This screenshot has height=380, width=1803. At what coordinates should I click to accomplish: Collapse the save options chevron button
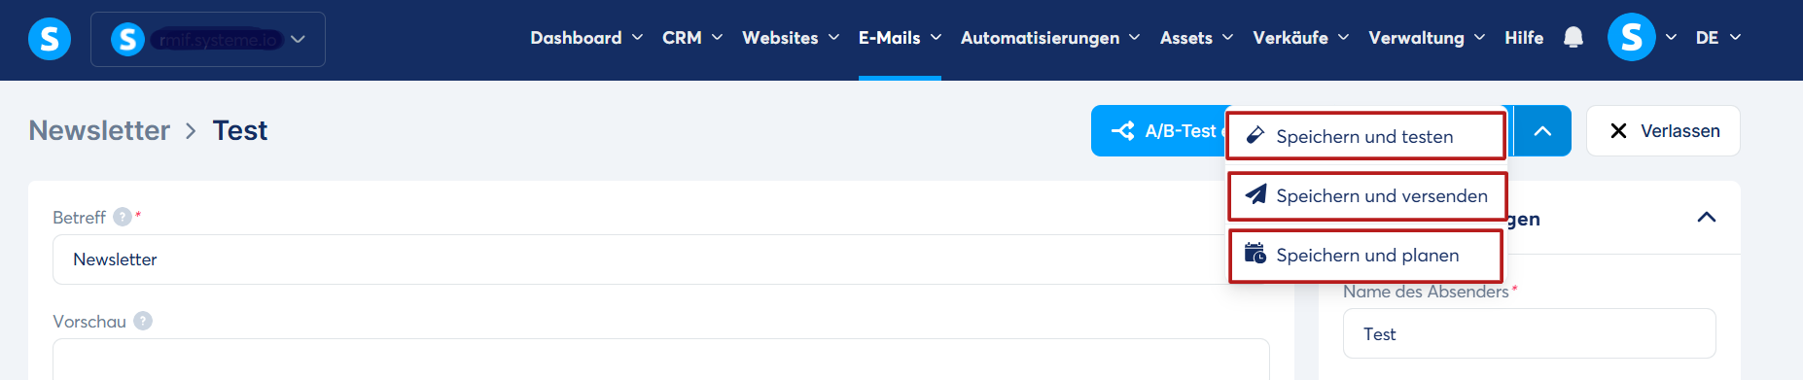click(1542, 130)
